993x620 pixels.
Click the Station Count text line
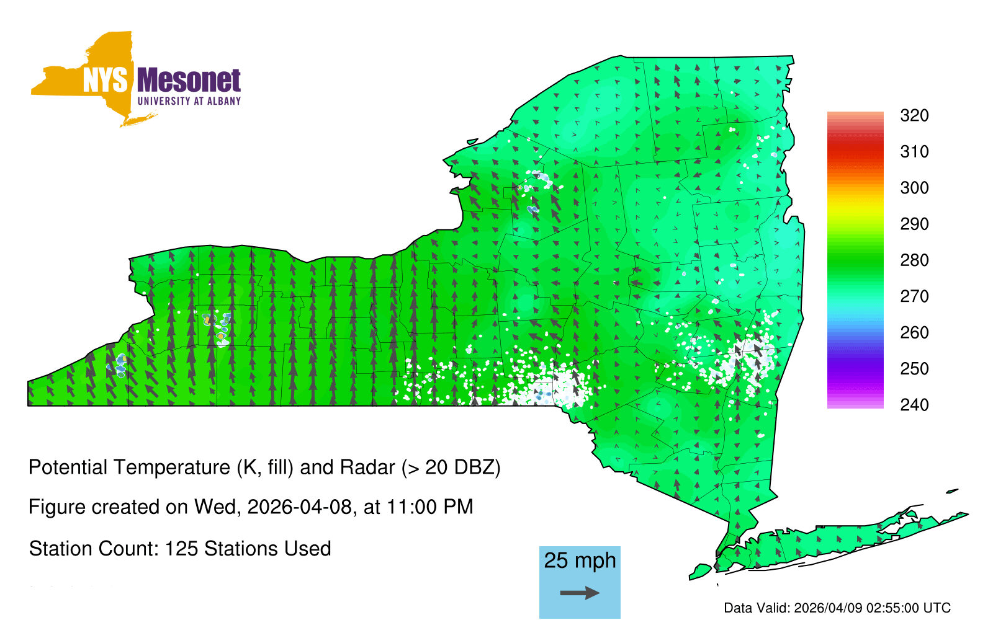click(x=180, y=549)
